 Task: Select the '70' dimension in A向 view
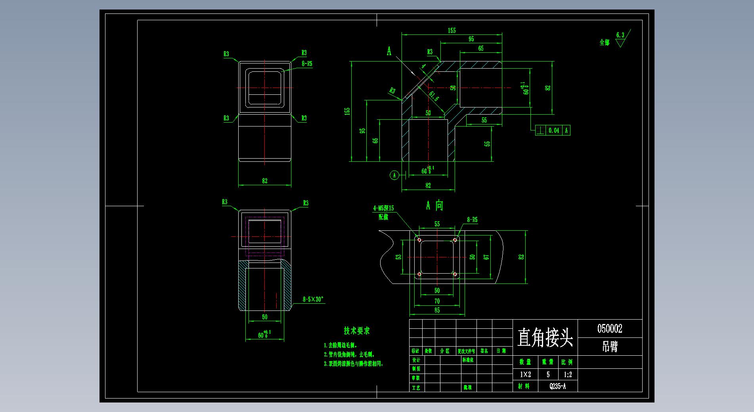[x=437, y=301]
